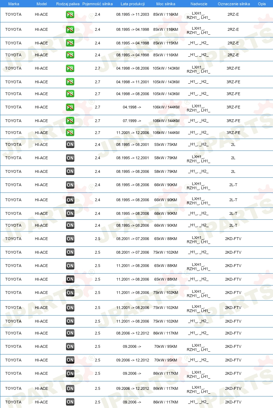This screenshot has width=273, height=408.
Task: Click _H1_, _H2_ body cell in 07.1999 -> row
Action: click(x=198, y=121)
